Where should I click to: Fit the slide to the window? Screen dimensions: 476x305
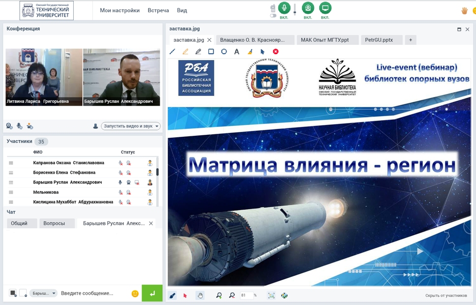pyautogui.click(x=271, y=295)
